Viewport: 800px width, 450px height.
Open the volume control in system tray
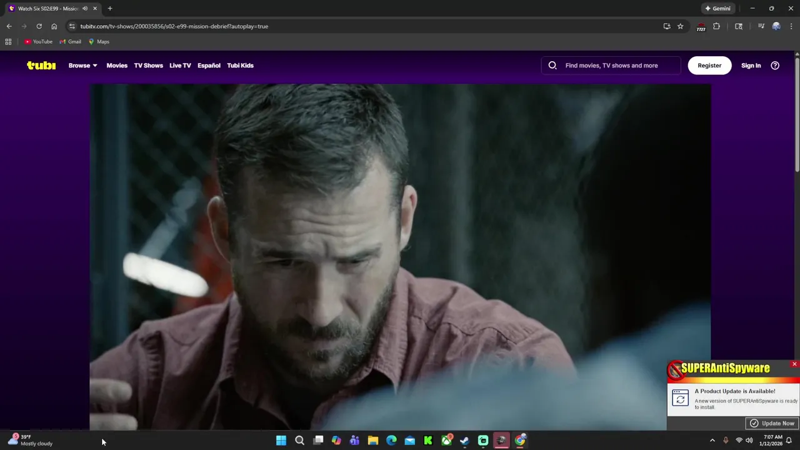coord(749,441)
